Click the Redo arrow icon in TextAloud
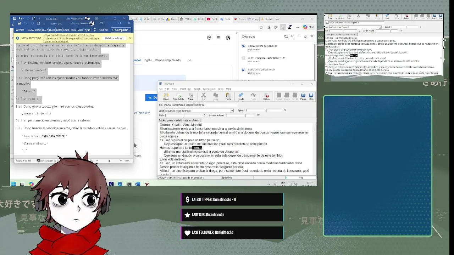This screenshot has width=454, height=255. point(253,96)
